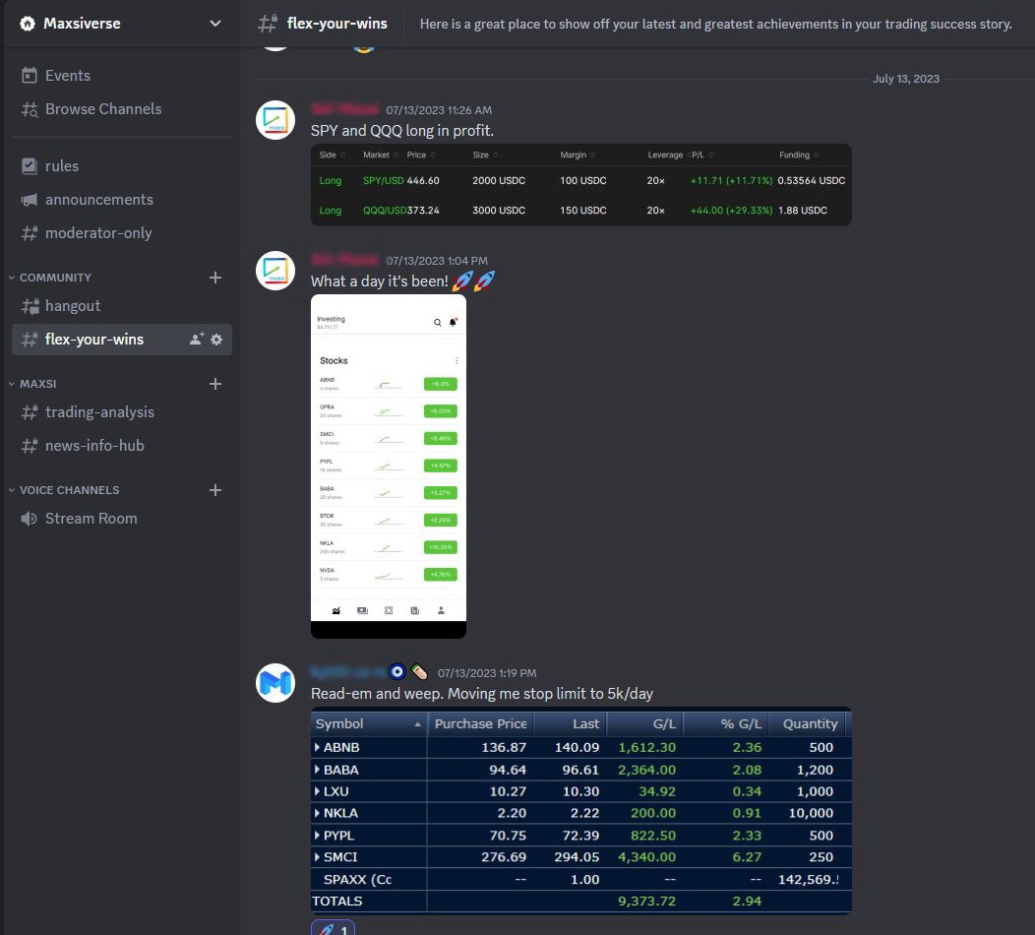
Task: Click the trading-analysis hash icon
Action: [30, 412]
